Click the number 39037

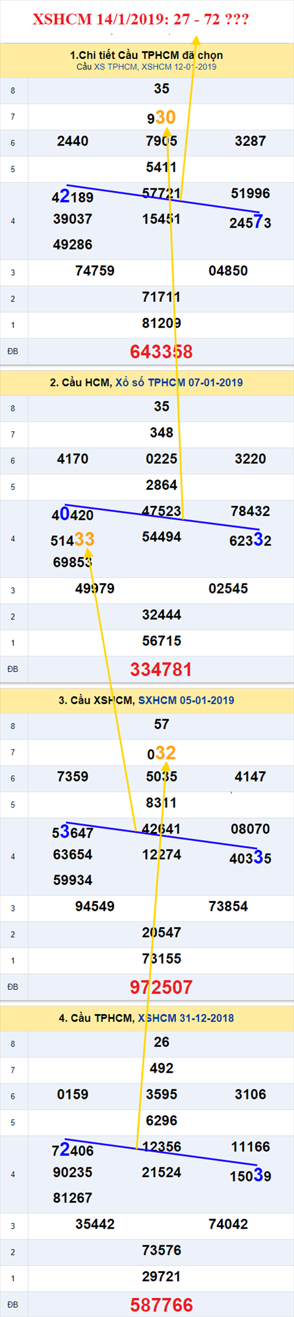tap(73, 219)
